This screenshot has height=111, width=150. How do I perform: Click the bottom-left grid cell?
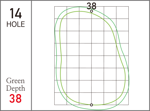tap(61, 99)
